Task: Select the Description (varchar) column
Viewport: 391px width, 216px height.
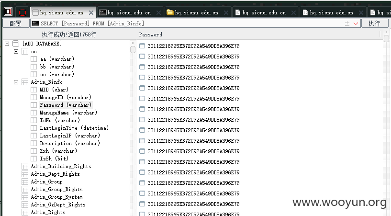Action: 70,143
